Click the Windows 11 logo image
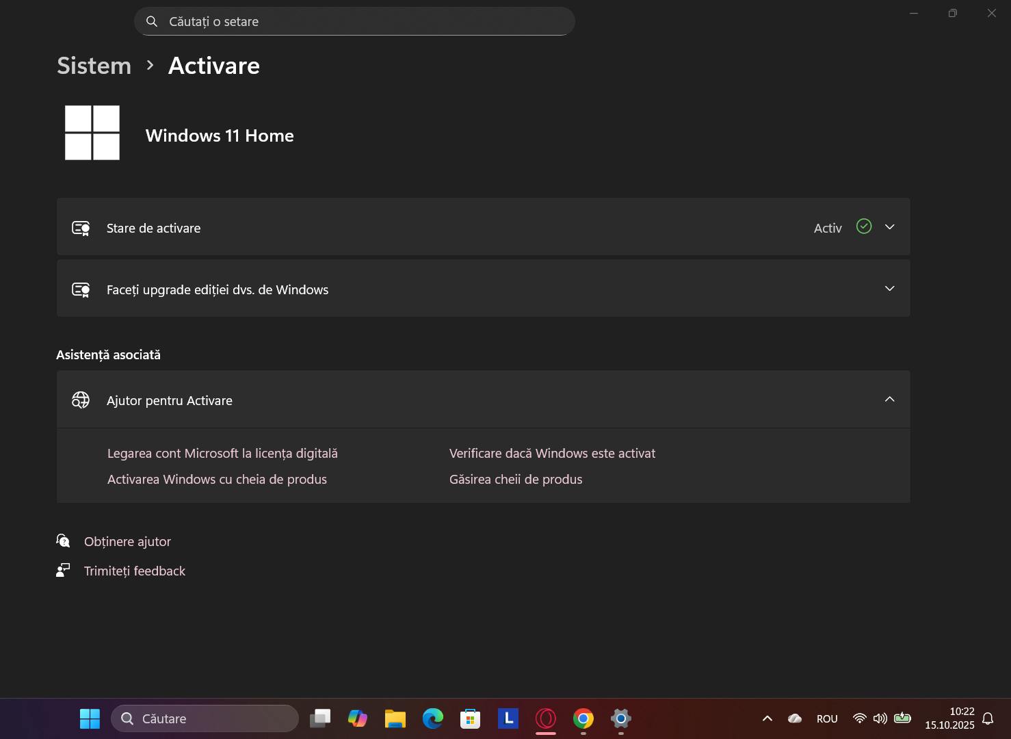The image size is (1011, 739). pyautogui.click(x=92, y=133)
